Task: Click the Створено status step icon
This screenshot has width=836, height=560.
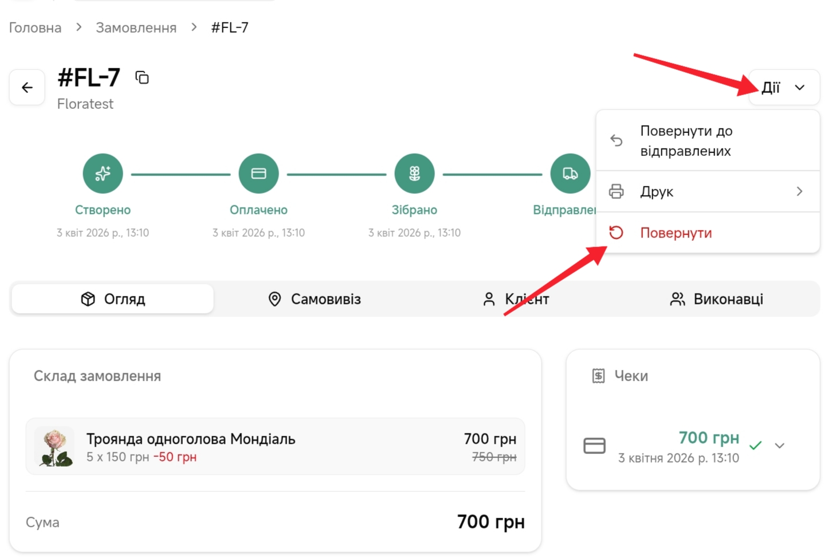Action: pos(103,174)
